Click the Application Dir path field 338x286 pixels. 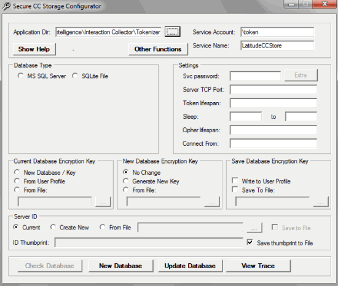click(x=108, y=32)
